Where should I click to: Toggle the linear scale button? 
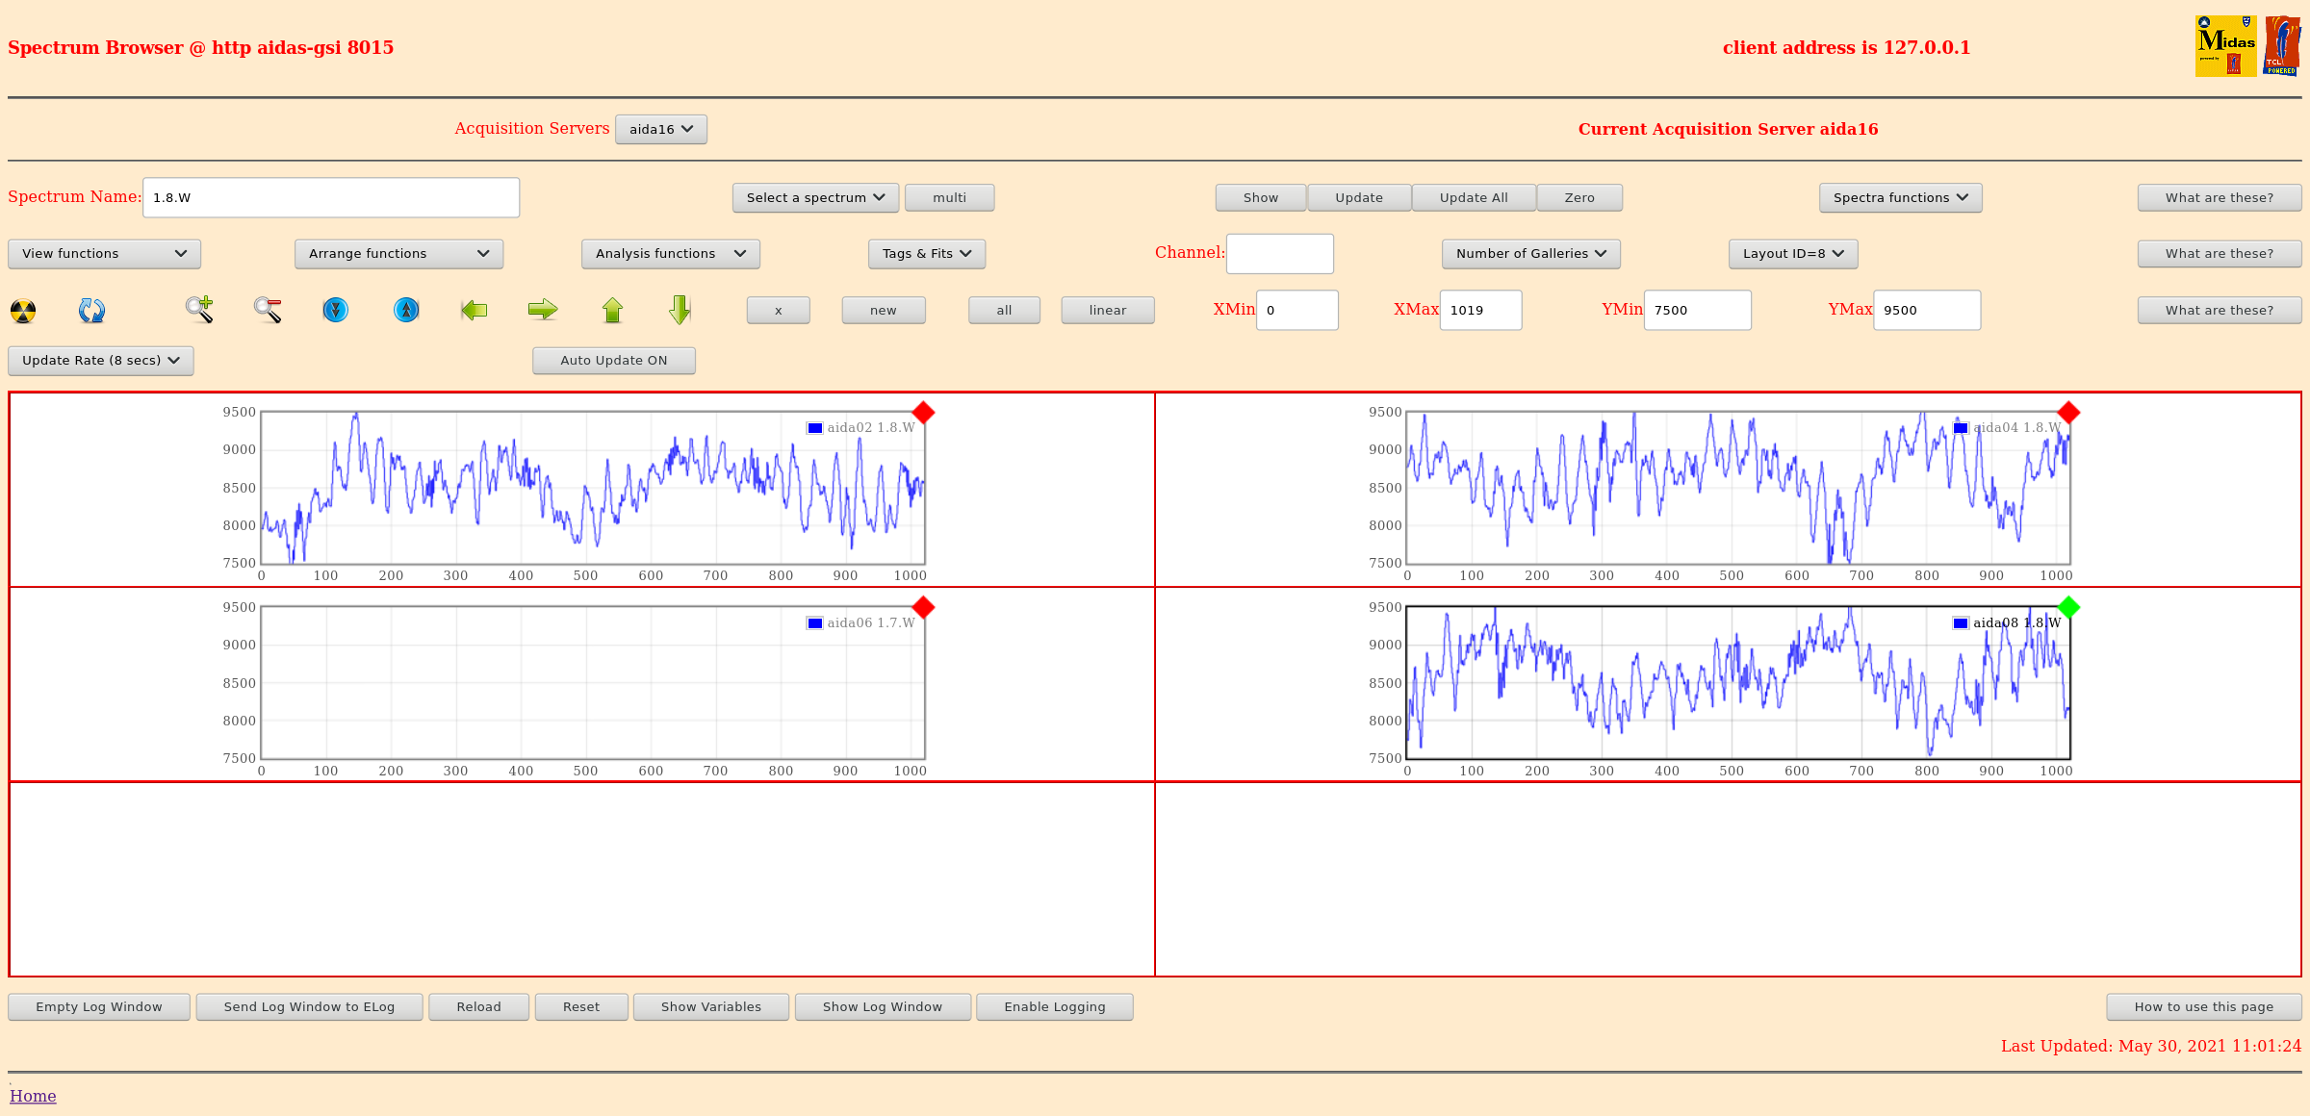[x=1108, y=311]
